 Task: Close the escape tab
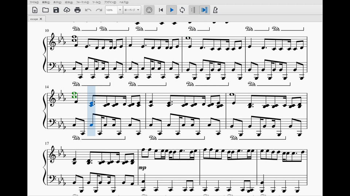(41, 19)
